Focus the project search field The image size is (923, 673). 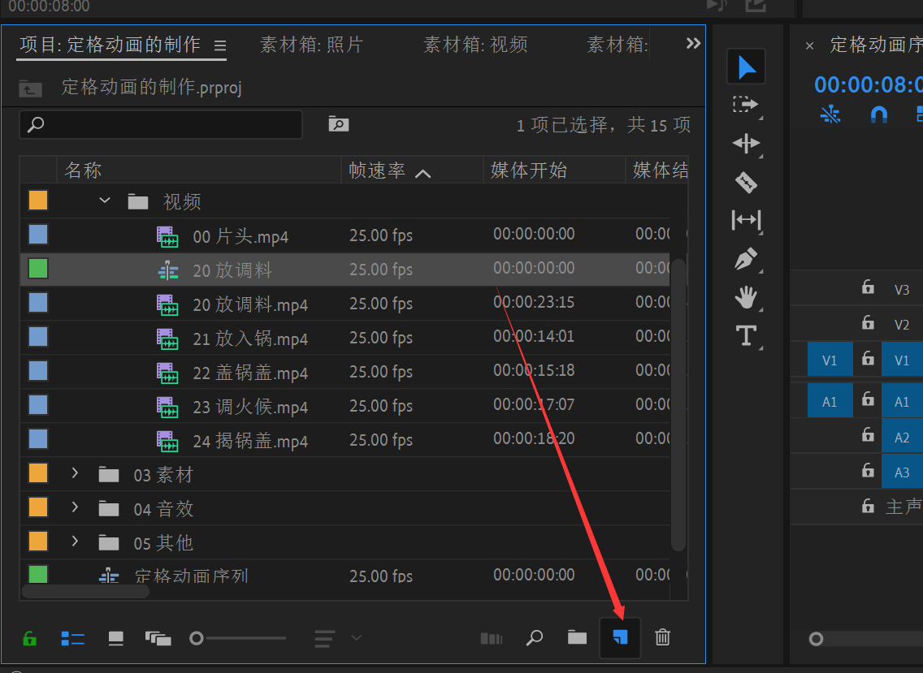click(x=161, y=125)
